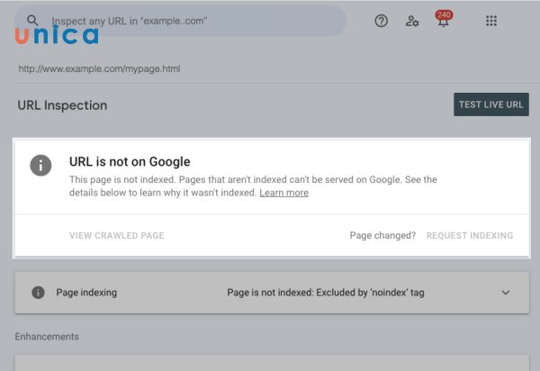The width and height of the screenshot is (540, 371).
Task: Click the Enhancements section label
Action: [x=47, y=337]
